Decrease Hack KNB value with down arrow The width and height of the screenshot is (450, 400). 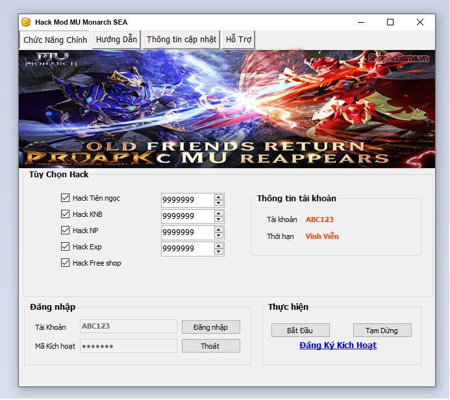point(219,219)
